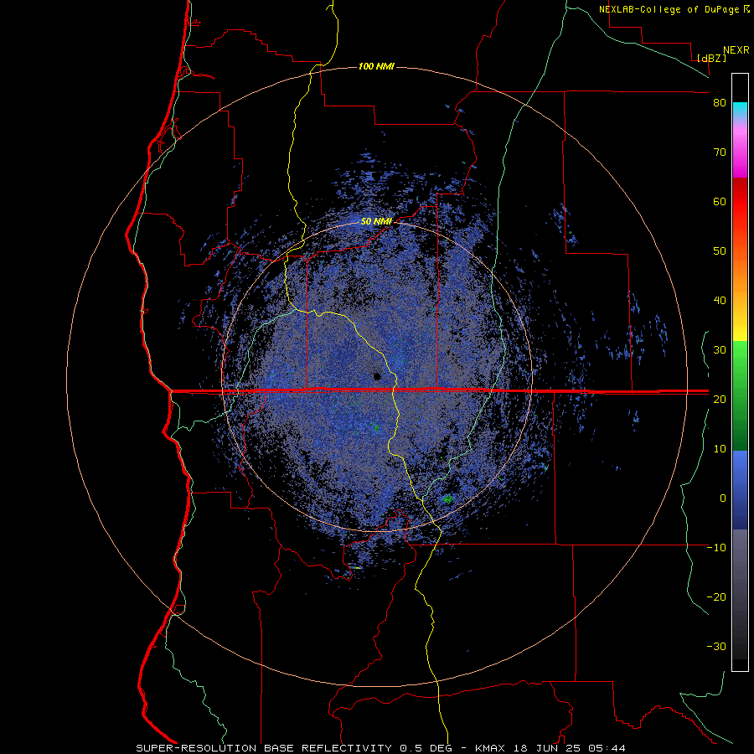Click the 70 value on the dBZ scale
The width and height of the screenshot is (754, 754).
(x=720, y=152)
